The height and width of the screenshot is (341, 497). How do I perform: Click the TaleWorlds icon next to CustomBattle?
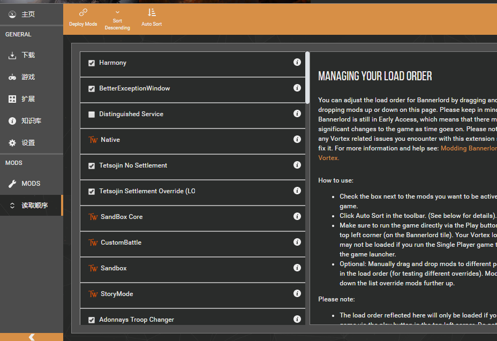(93, 243)
